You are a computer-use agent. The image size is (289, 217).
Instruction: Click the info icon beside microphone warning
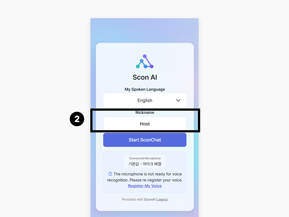coord(110,174)
